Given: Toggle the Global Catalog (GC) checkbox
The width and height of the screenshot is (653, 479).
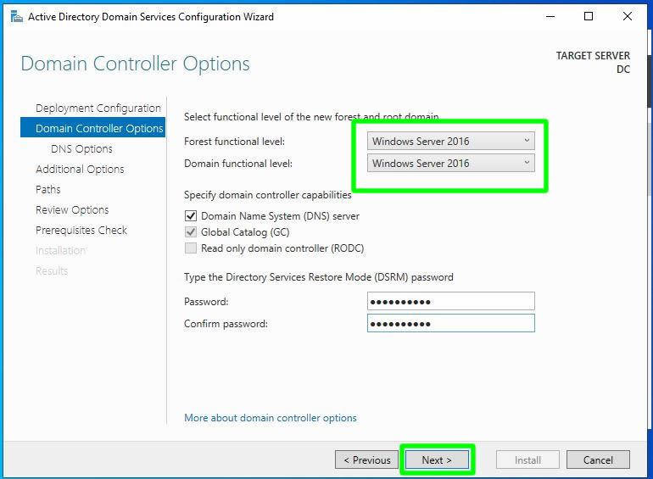Looking at the screenshot, I should click(x=192, y=232).
